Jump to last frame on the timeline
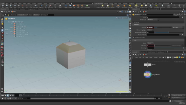 [x=13, y=95]
